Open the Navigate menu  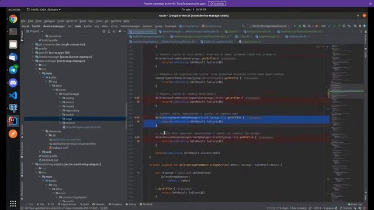point(49,21)
